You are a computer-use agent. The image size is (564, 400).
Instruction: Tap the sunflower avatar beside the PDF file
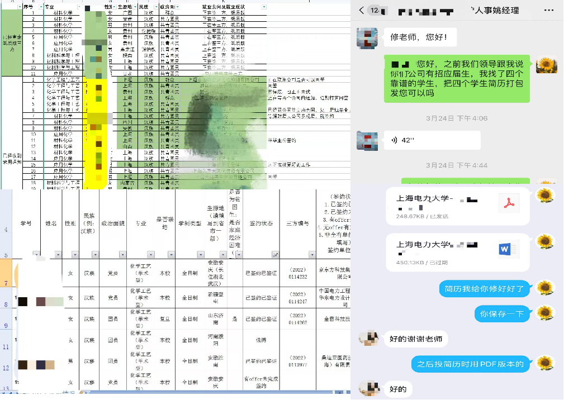click(x=544, y=196)
